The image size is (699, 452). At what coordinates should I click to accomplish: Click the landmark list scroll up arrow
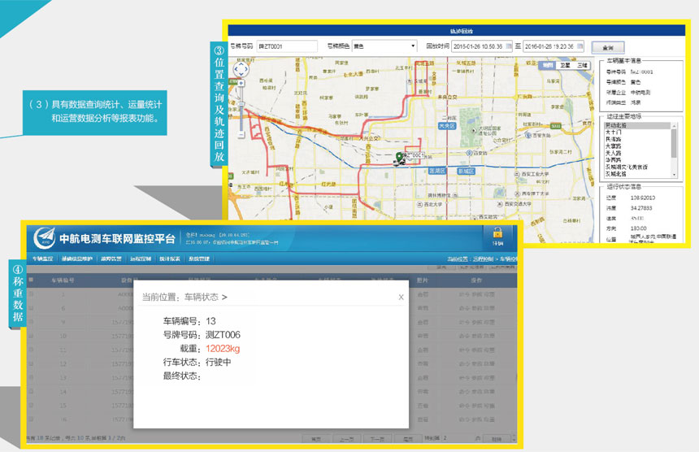674,126
